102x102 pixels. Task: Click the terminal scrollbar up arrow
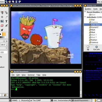pyautogui.click(x=81, y=78)
